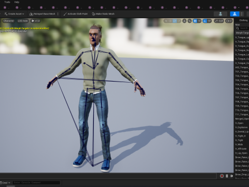Select V_Open morph target row
The height and width of the screenshot is (187, 249).
(242, 123)
